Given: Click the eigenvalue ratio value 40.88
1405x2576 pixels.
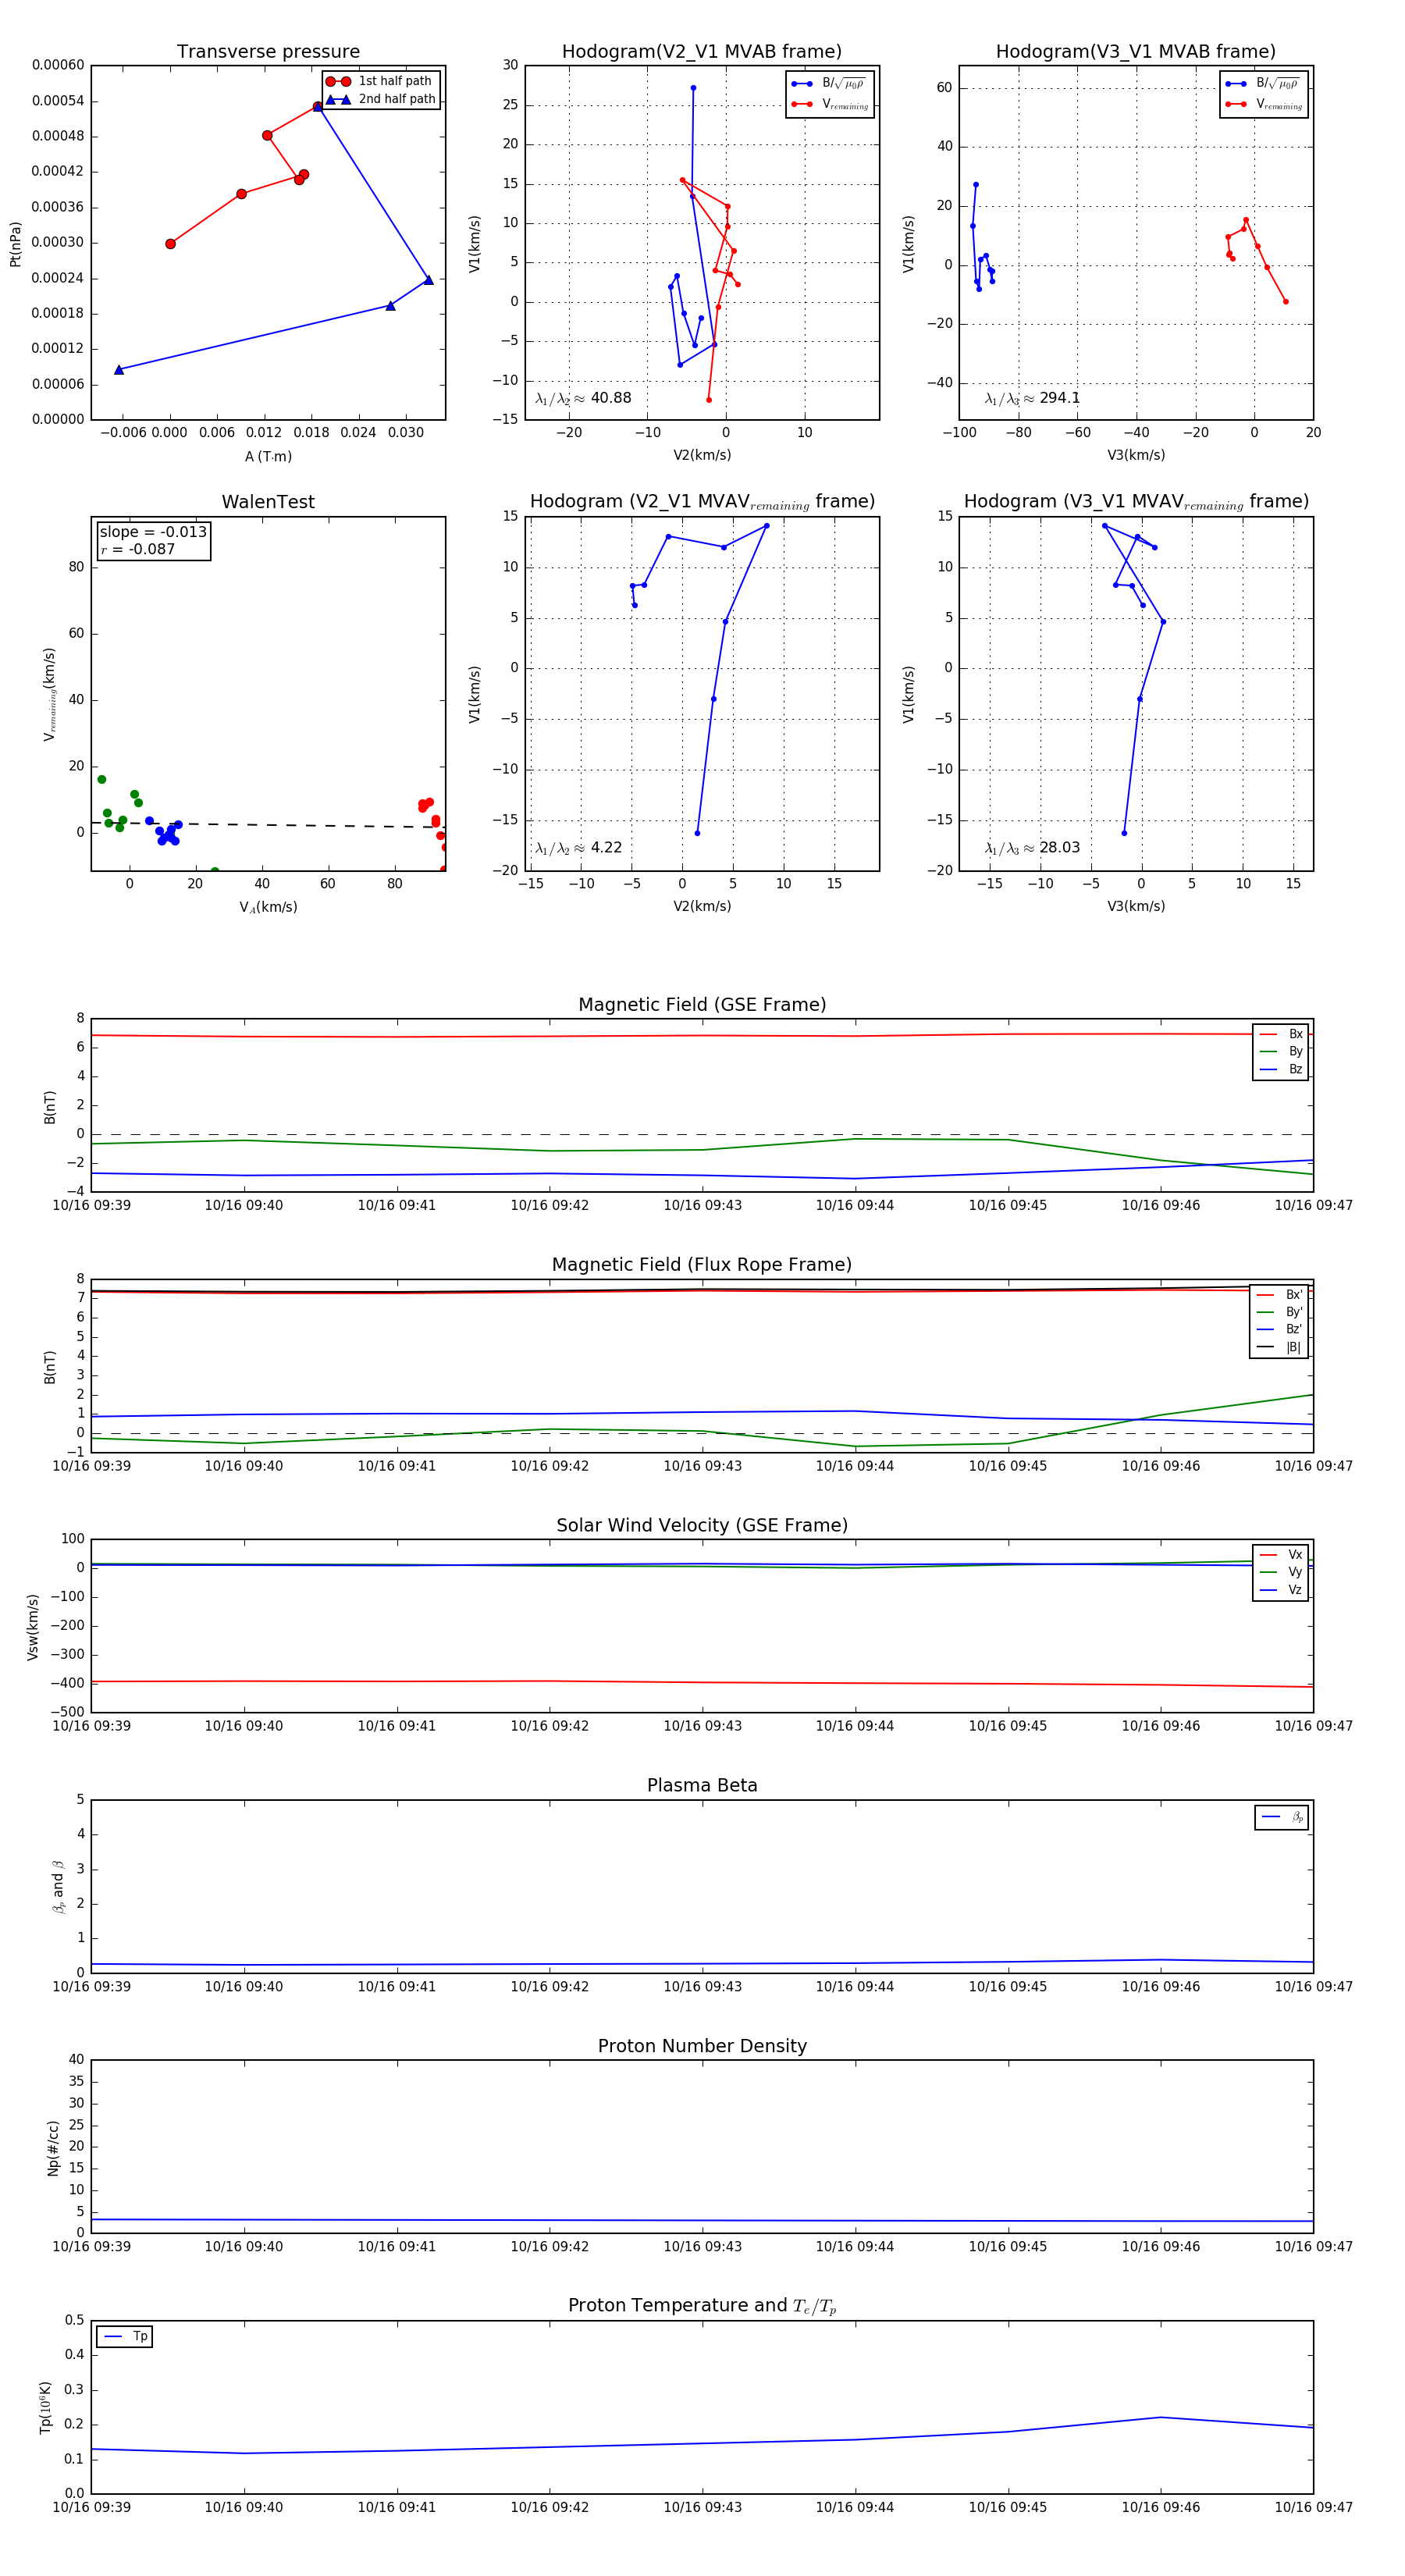Looking at the screenshot, I should click(x=611, y=398).
